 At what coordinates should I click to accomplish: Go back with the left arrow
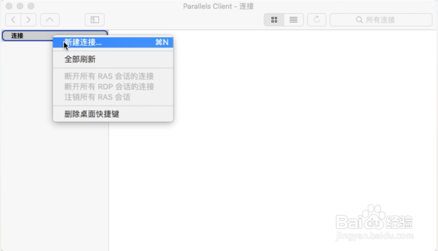pos(13,20)
